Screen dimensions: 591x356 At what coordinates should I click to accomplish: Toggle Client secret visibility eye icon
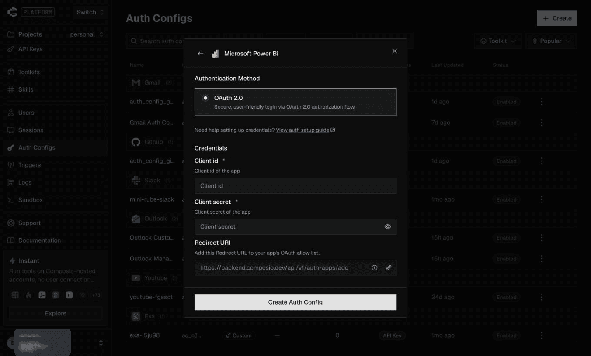(x=388, y=227)
